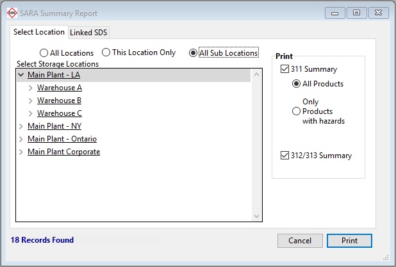Maximize the SARA Summary Report window
Screen dimensions: 396x267
point(356,13)
